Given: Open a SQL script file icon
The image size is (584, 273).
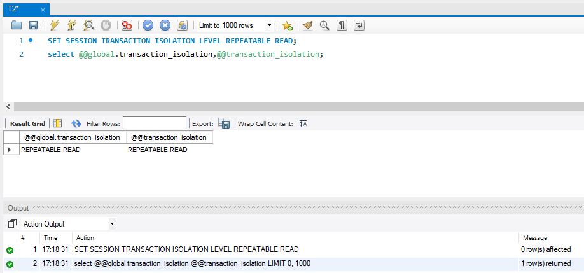Looking at the screenshot, I should coord(17,25).
